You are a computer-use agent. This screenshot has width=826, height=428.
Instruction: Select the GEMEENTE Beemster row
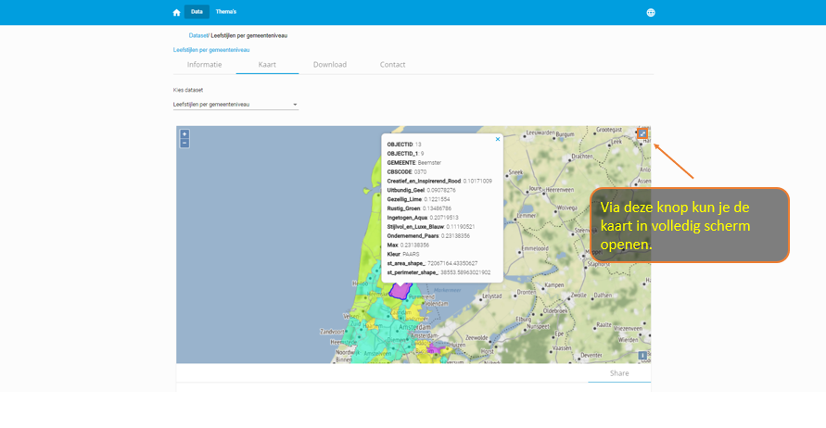(414, 163)
